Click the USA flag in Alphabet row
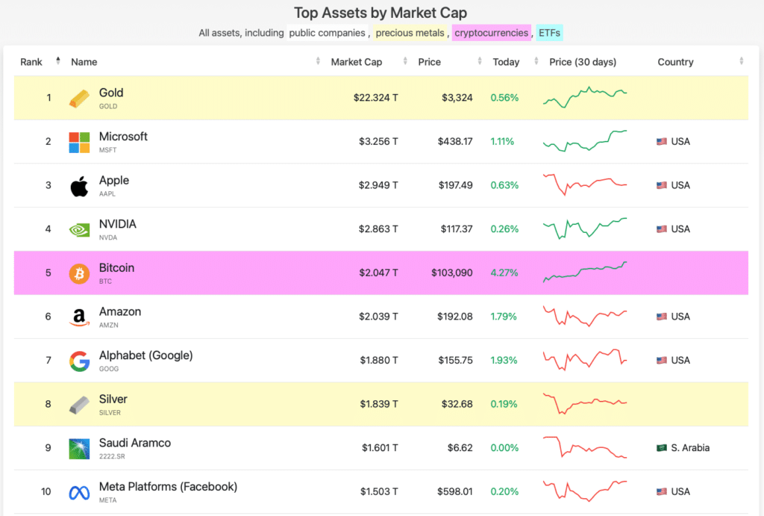This screenshot has height=516, width=764. (662, 361)
